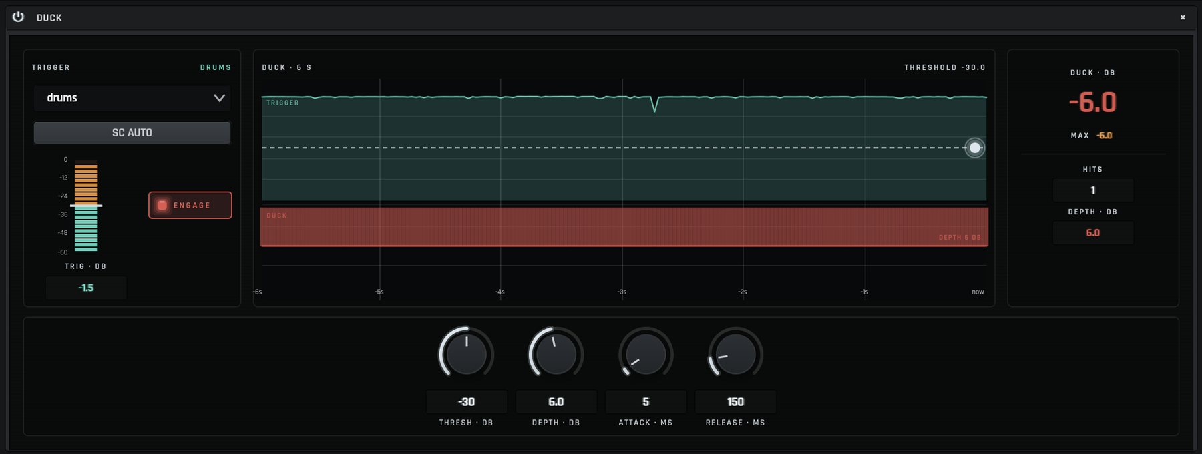Click the DUCK · 6 S graph title

(287, 67)
